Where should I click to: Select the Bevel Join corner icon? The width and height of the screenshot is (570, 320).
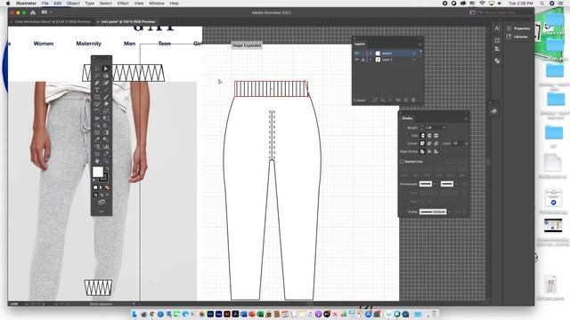[436, 143]
